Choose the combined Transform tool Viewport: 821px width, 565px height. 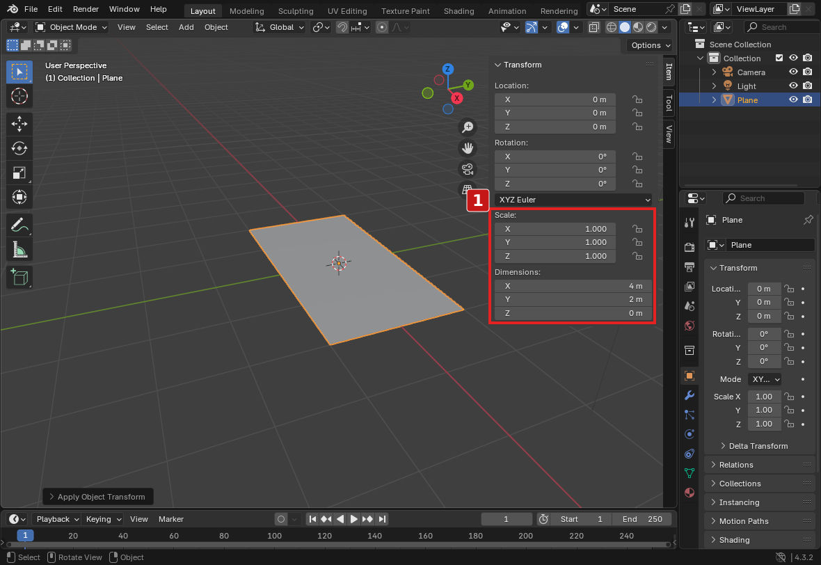(x=19, y=198)
